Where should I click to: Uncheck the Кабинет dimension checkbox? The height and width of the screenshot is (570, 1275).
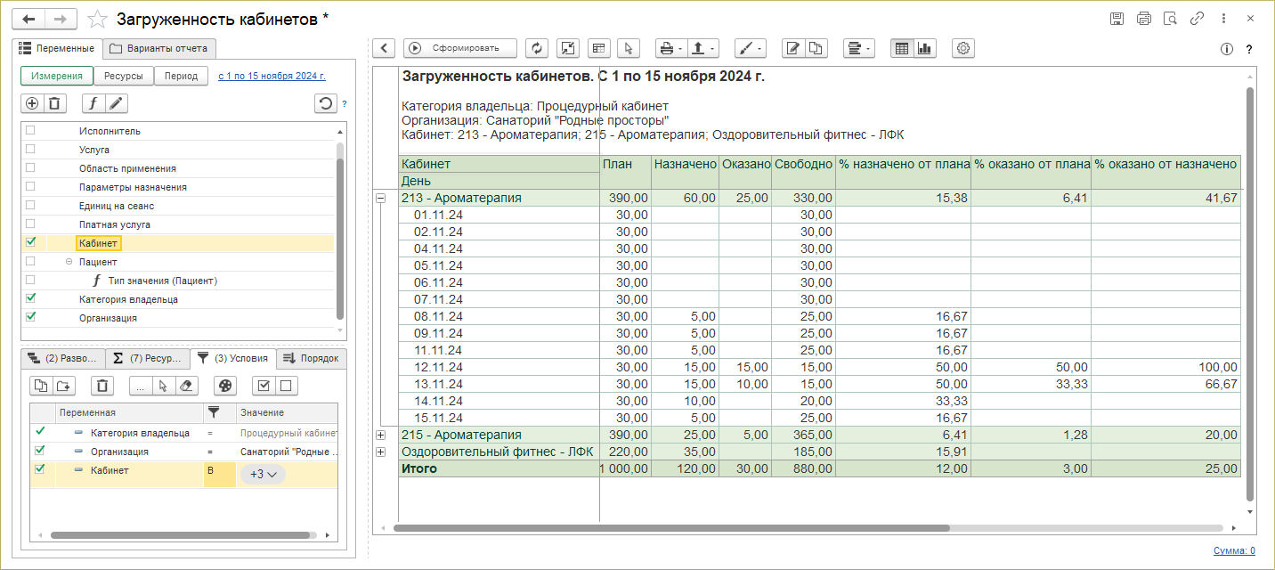coord(30,242)
